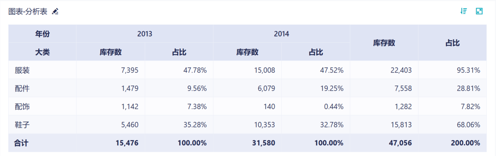Click the 服装 row label
This screenshot has height=156, width=496.
tap(22, 71)
